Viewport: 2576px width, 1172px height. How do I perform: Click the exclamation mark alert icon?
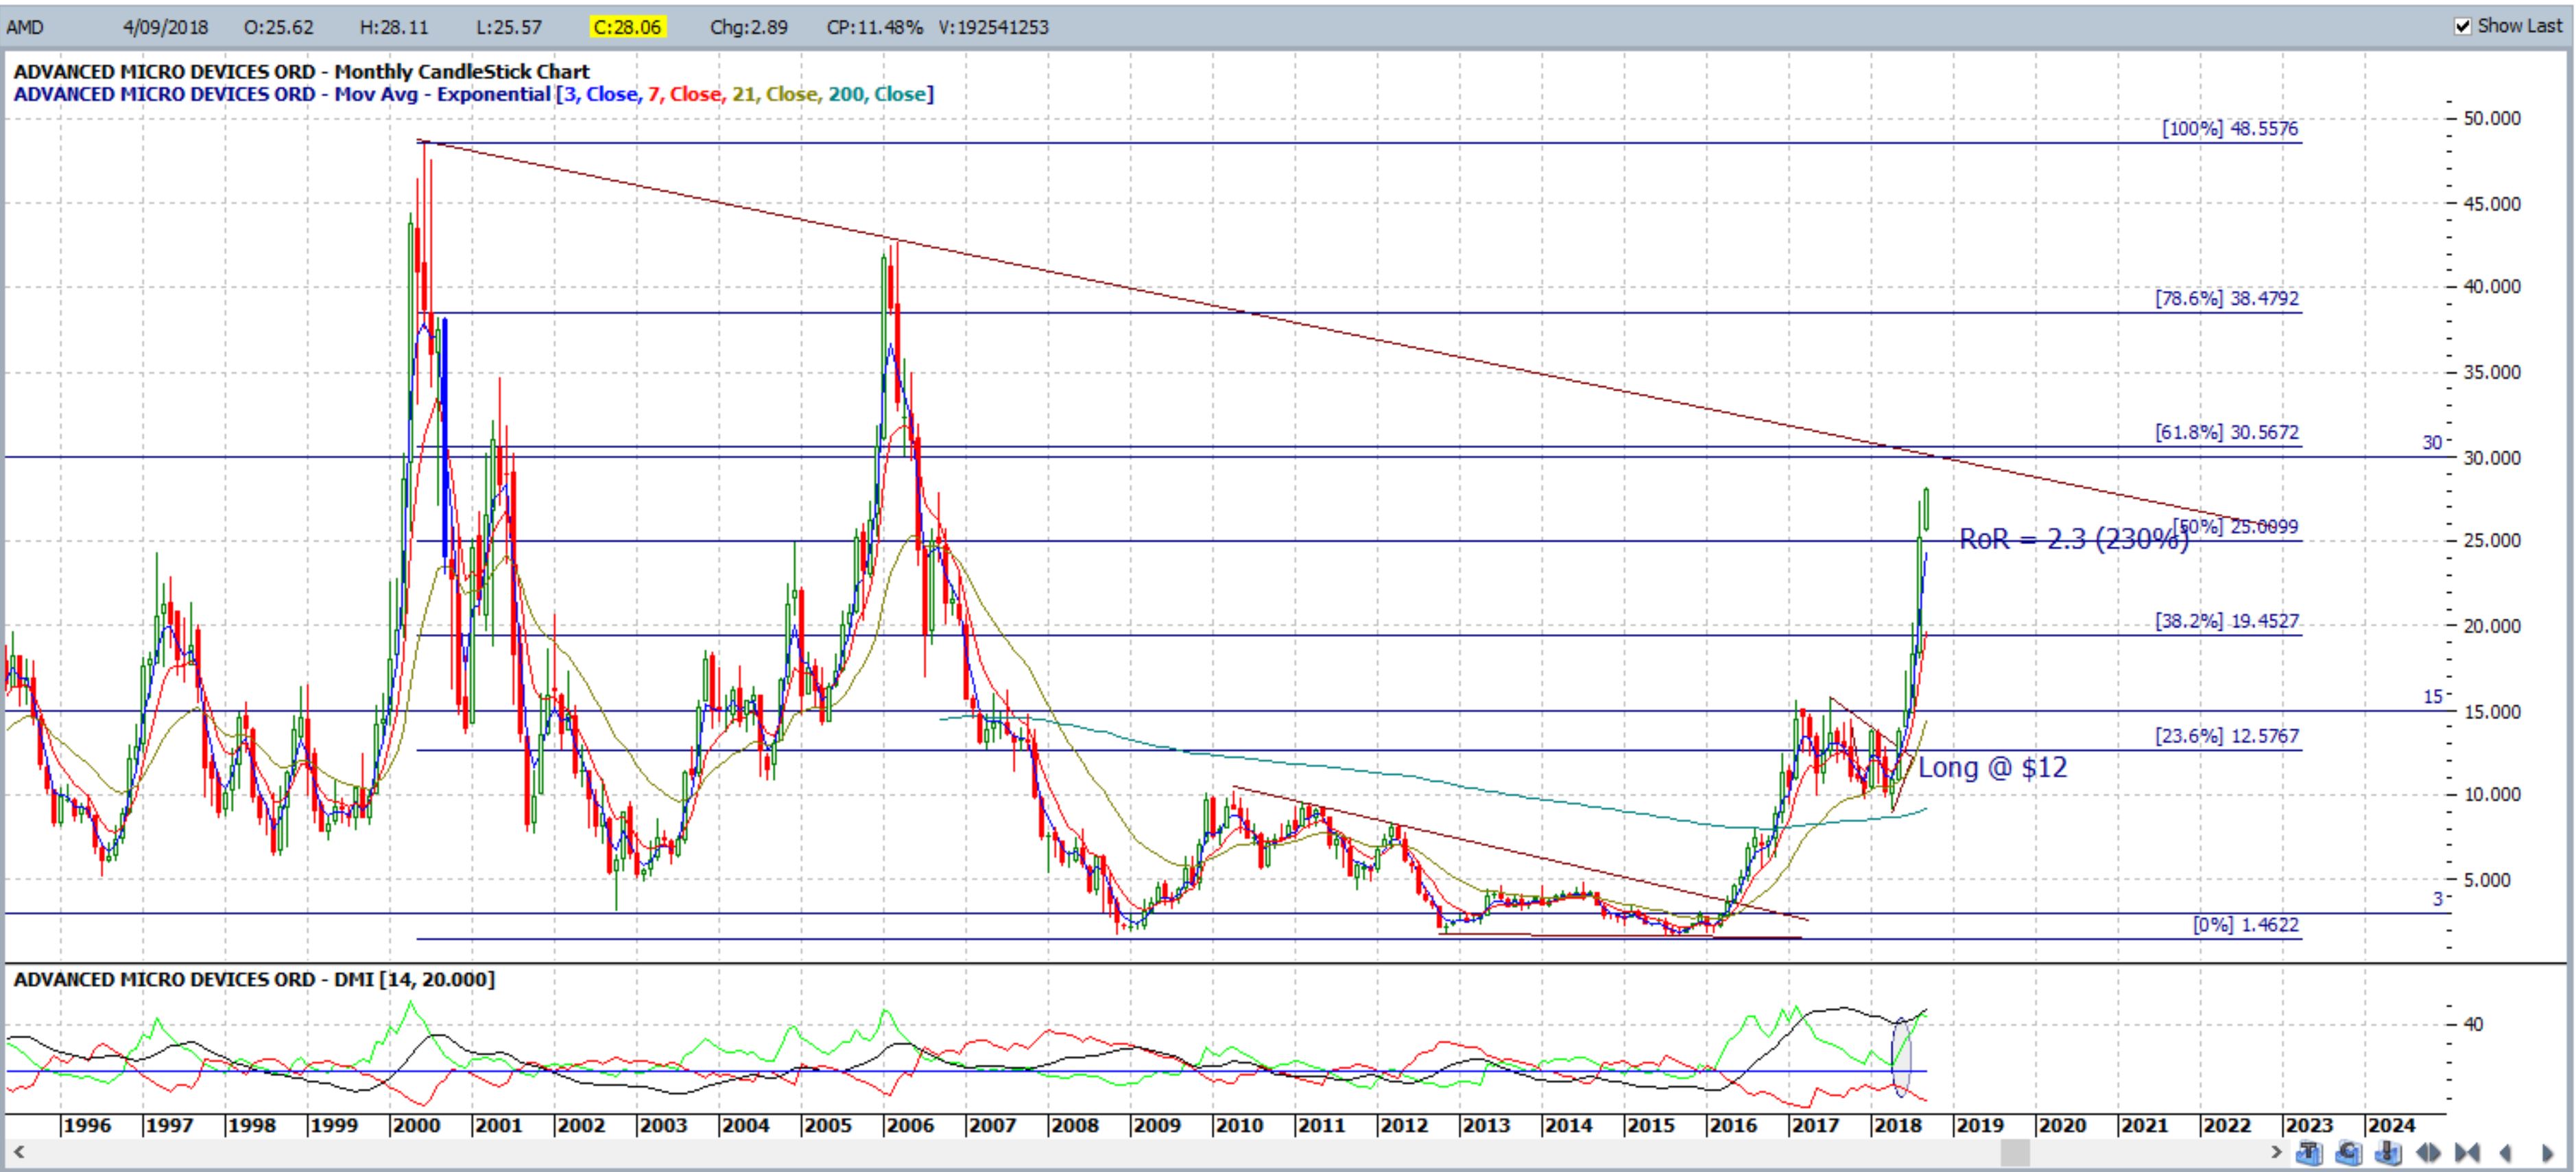tap(2389, 1153)
